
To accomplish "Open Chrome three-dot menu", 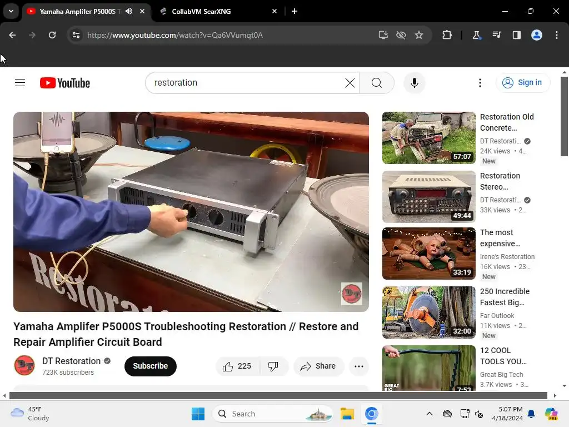I will click(557, 35).
